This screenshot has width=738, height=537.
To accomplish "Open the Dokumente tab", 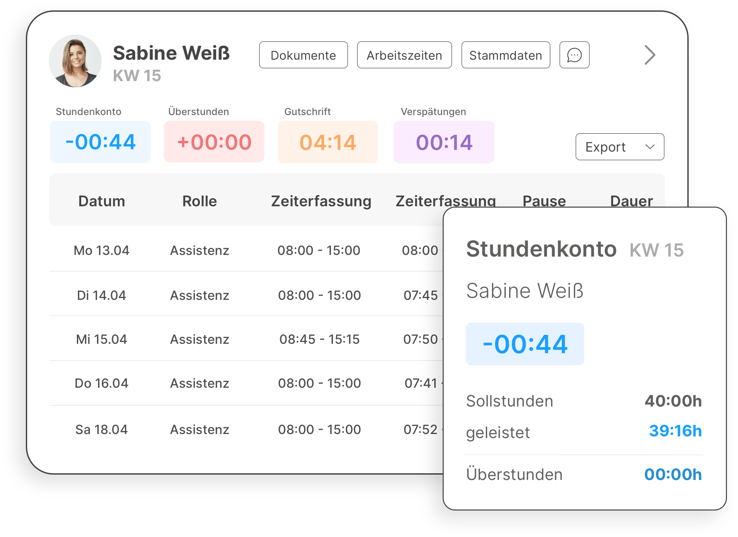I will point(303,55).
